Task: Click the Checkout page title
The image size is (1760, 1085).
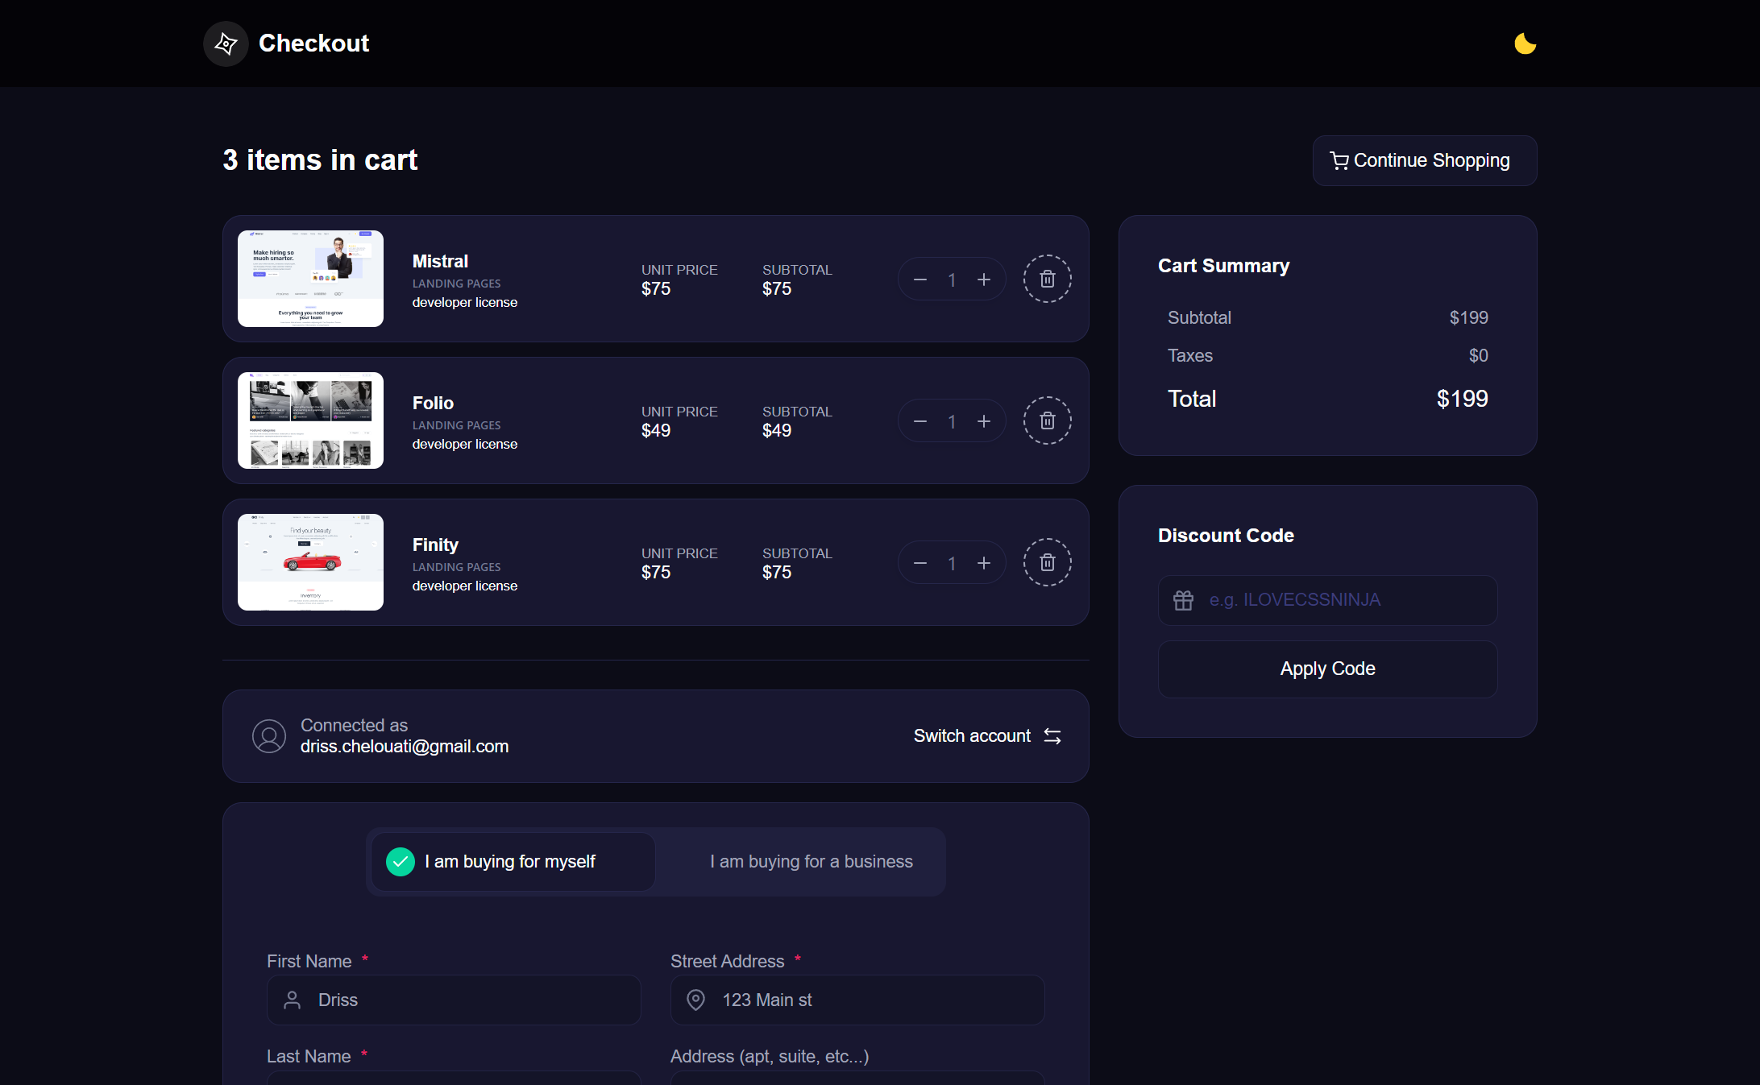Action: tap(313, 43)
